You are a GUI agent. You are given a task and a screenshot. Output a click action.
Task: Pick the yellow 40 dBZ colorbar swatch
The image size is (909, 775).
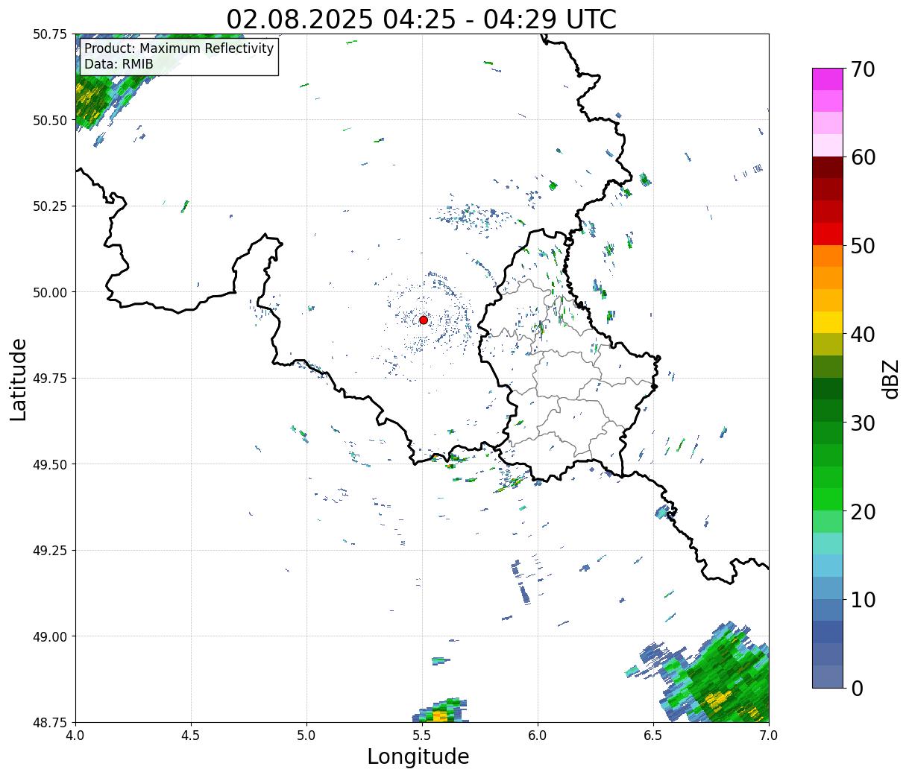[x=828, y=322]
